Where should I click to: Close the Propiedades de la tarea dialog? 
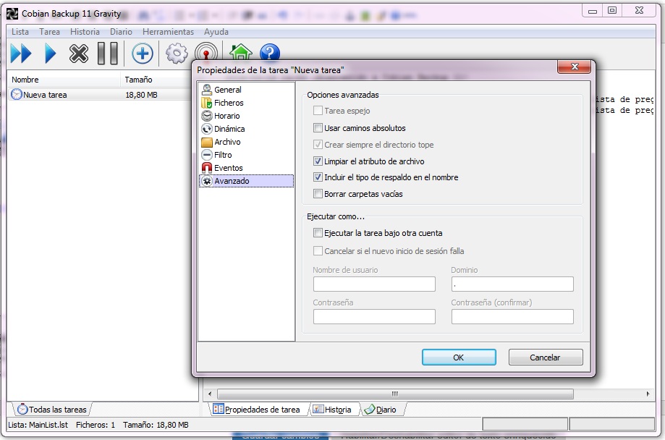coord(575,67)
